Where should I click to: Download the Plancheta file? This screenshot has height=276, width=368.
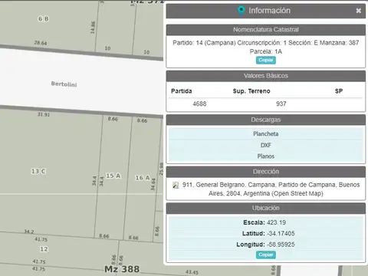point(266,133)
